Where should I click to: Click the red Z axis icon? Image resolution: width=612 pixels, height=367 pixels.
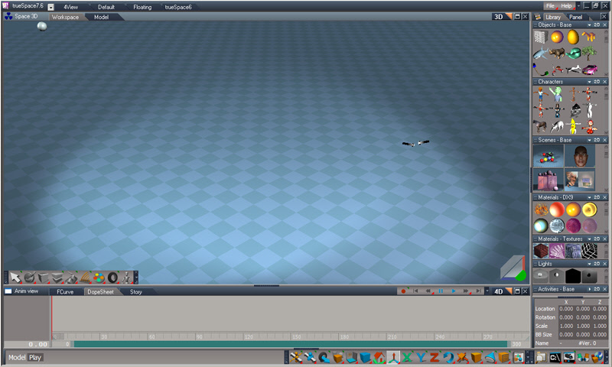pyautogui.click(x=434, y=357)
